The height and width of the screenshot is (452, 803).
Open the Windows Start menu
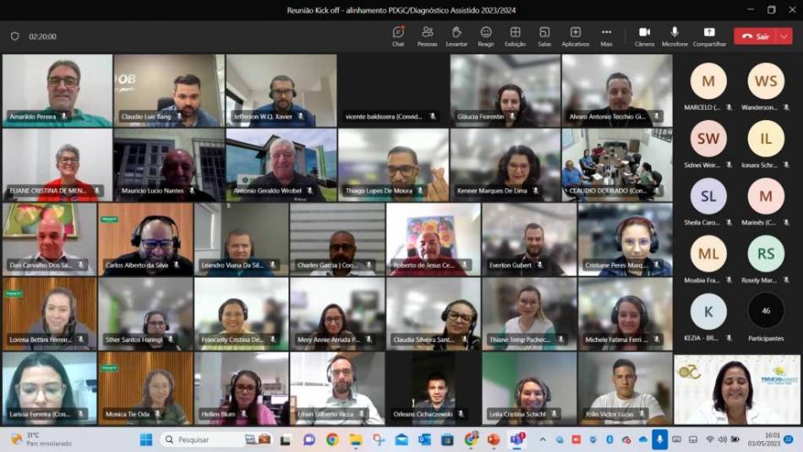point(146,439)
